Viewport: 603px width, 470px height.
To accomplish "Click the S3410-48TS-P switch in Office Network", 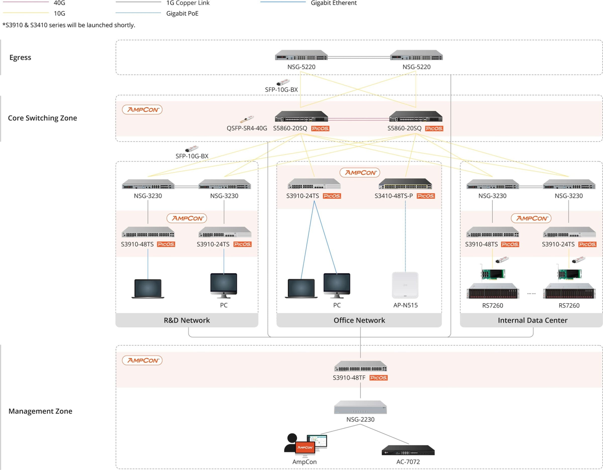I will (405, 184).
